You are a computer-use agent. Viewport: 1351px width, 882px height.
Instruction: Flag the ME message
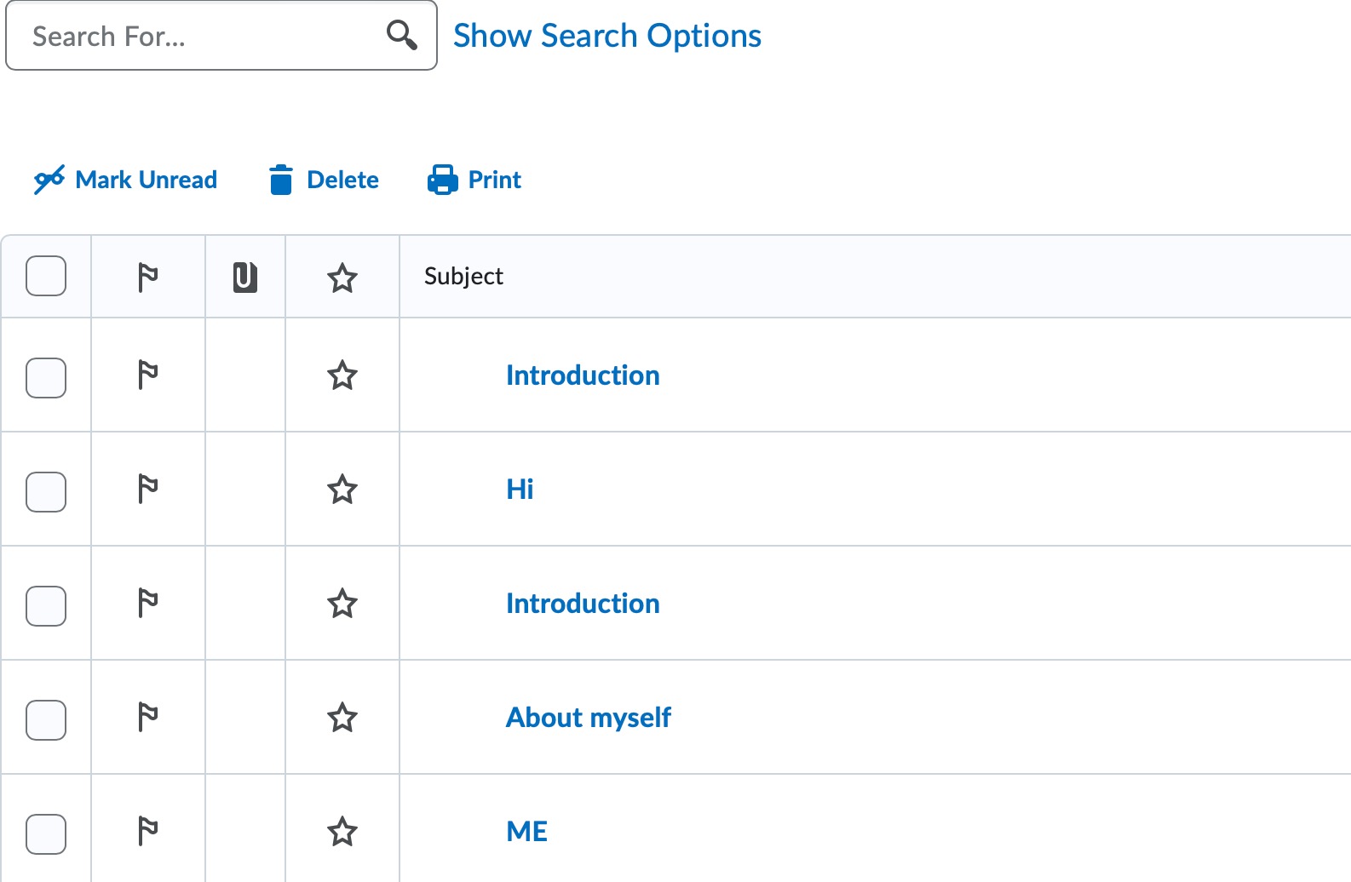(x=148, y=831)
